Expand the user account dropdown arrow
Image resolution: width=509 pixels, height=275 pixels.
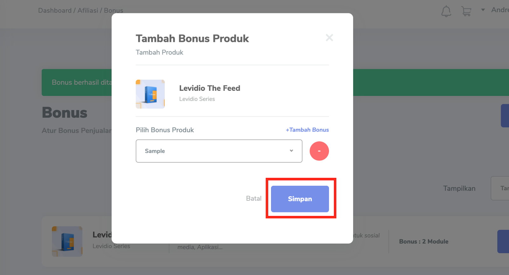(x=483, y=10)
